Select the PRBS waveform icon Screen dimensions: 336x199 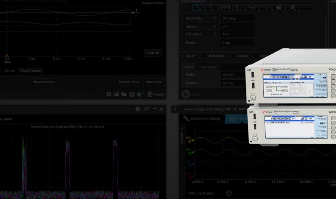pos(292,8)
